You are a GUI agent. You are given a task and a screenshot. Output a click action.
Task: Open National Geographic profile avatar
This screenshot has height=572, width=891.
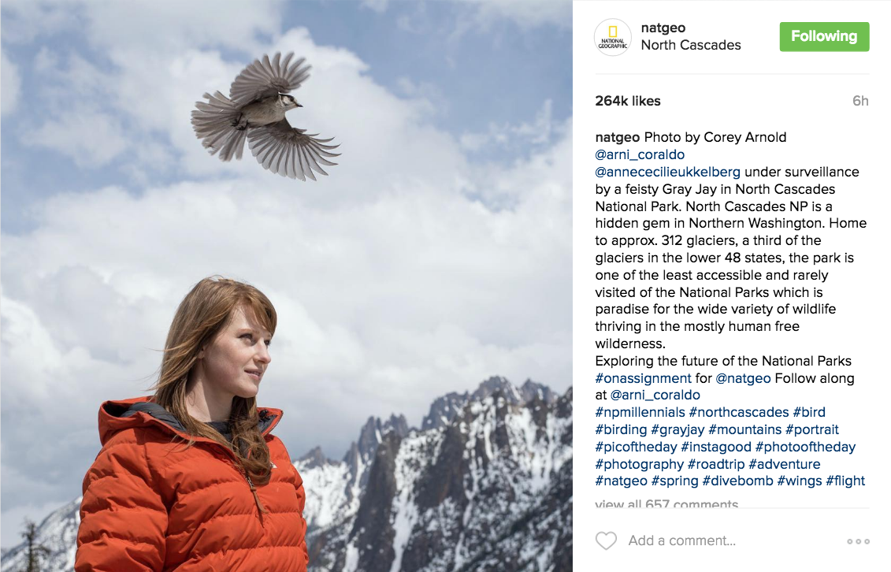pos(613,38)
